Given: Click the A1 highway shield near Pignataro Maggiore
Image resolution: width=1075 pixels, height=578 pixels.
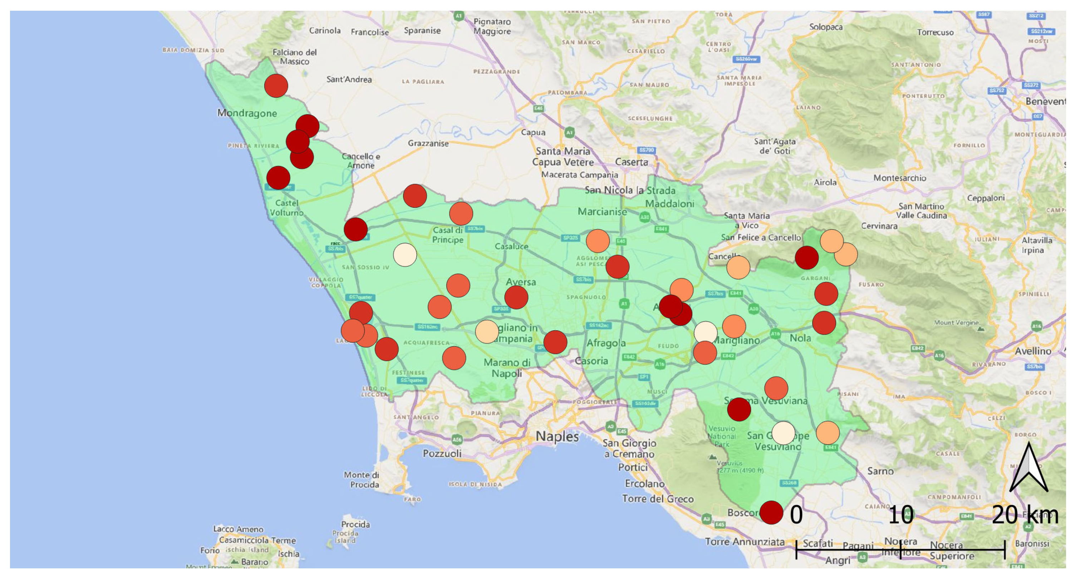Looking at the screenshot, I should tap(458, 16).
